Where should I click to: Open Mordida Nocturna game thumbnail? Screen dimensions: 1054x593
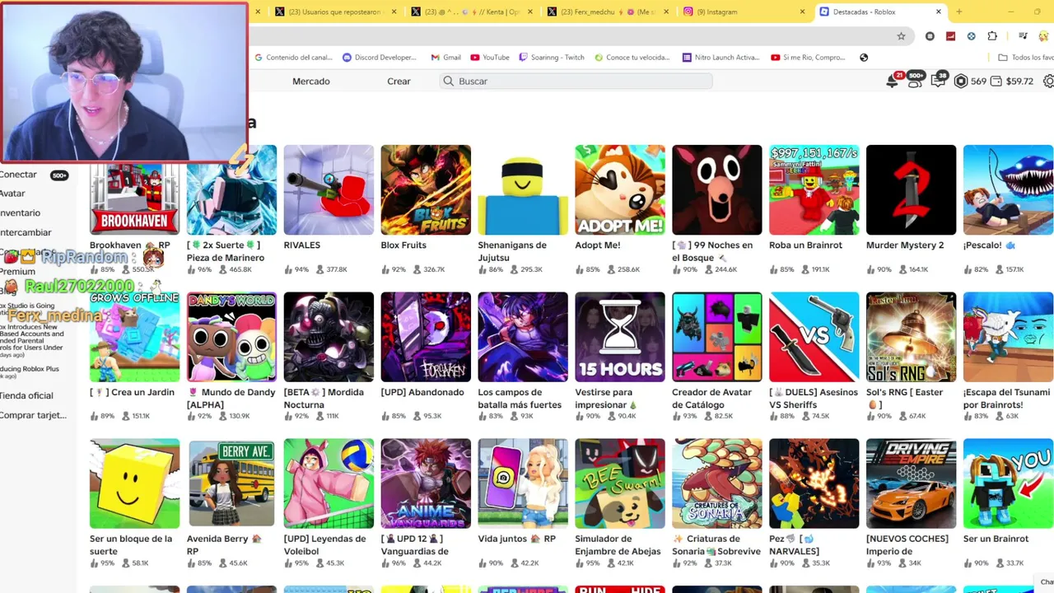(329, 337)
